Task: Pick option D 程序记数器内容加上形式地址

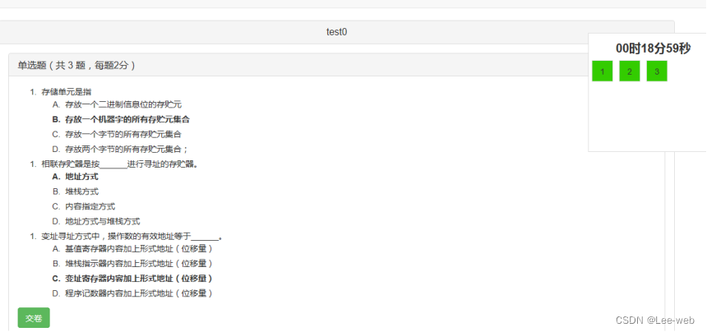Action: click(132, 293)
